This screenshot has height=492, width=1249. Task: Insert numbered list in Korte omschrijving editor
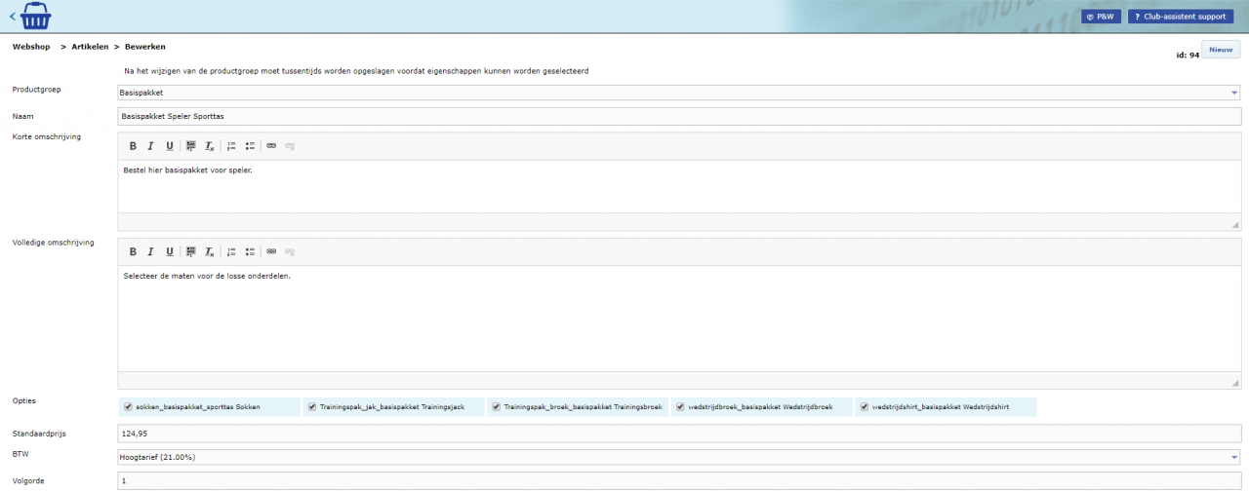[x=231, y=146]
